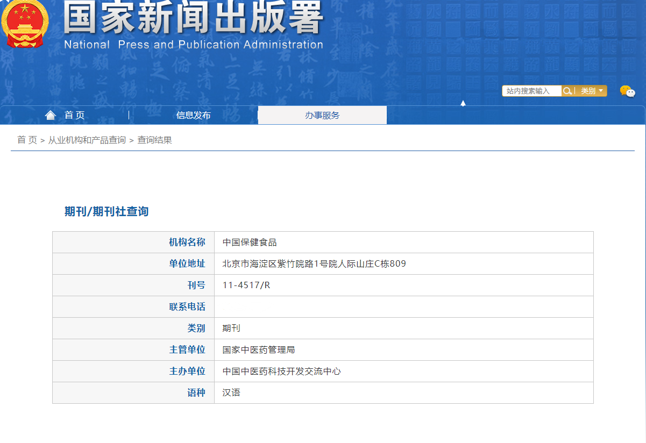Select the 办事服务 tab

click(x=322, y=115)
